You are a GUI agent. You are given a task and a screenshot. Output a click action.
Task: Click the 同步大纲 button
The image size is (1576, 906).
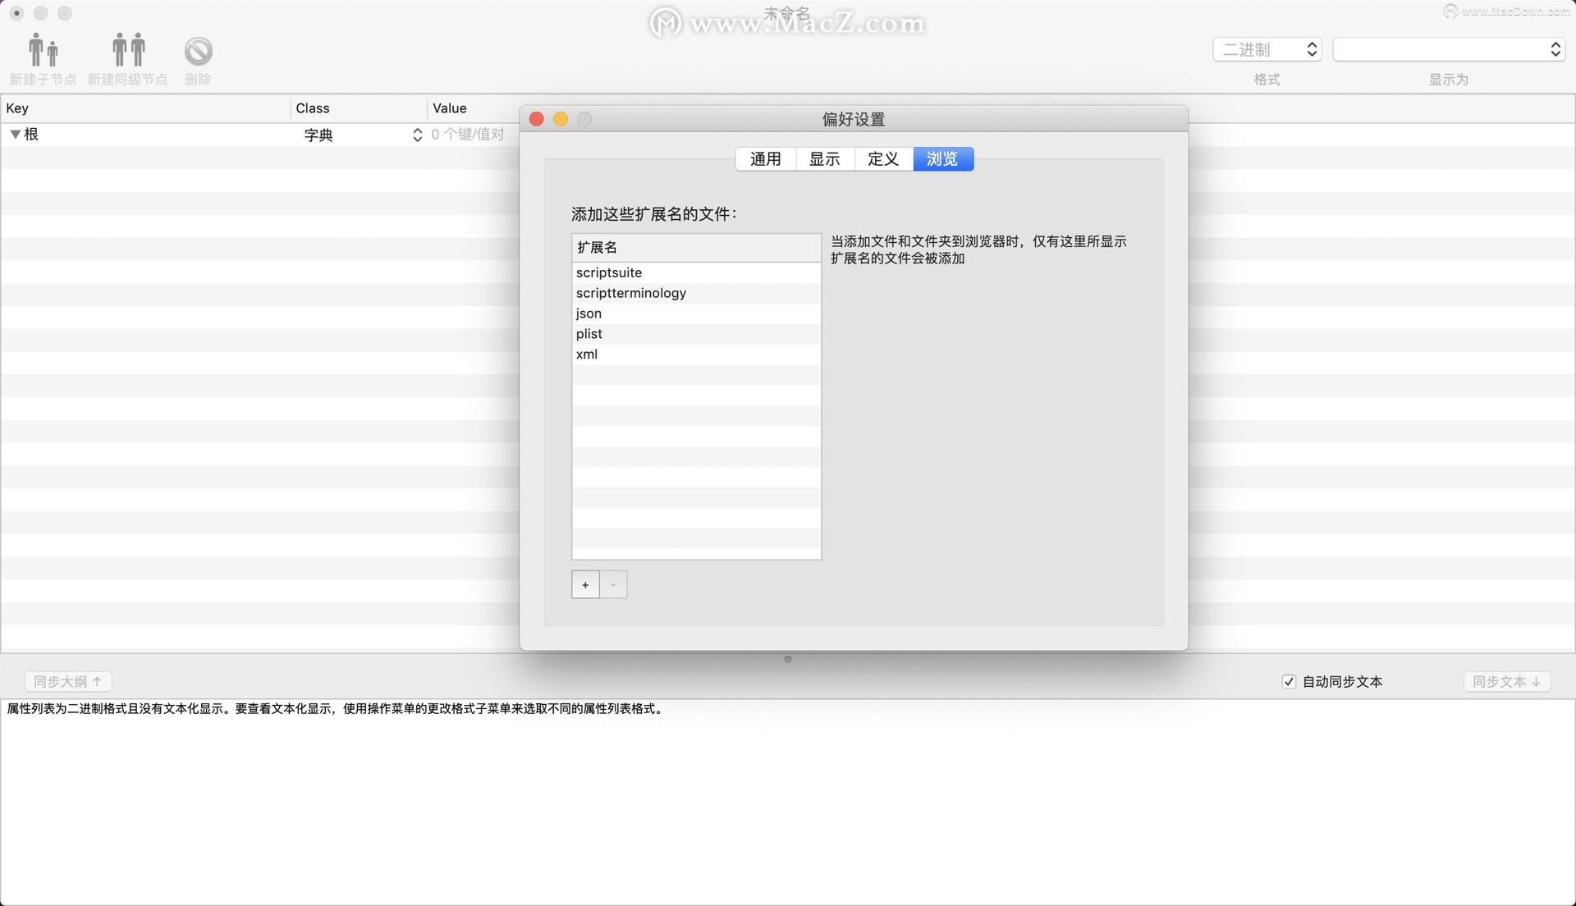coord(68,681)
